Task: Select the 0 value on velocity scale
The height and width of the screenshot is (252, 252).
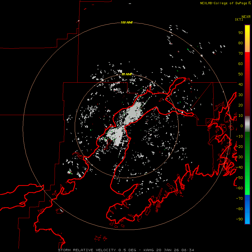Action: [x=241, y=126]
